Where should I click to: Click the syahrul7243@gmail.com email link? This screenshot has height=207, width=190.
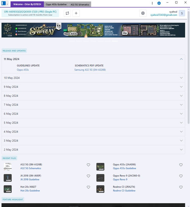[164, 15]
